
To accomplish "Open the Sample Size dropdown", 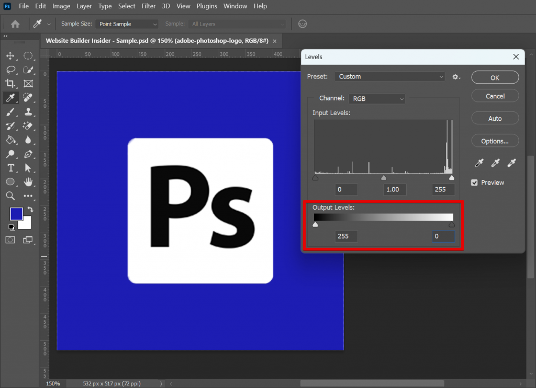I will [x=126, y=24].
